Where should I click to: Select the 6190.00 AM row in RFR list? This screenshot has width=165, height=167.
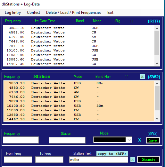(79, 37)
